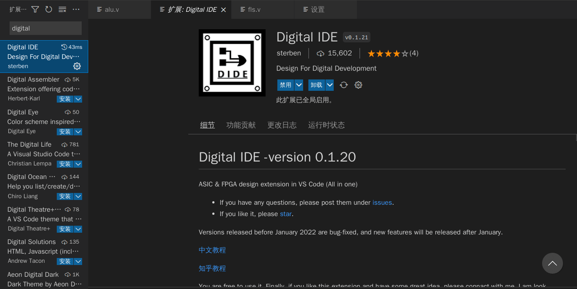The height and width of the screenshot is (289, 577).
Task: Expand install options for The Digital Life
Action: (x=78, y=164)
